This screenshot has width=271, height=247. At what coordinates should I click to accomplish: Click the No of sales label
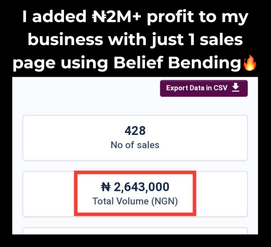(135, 145)
